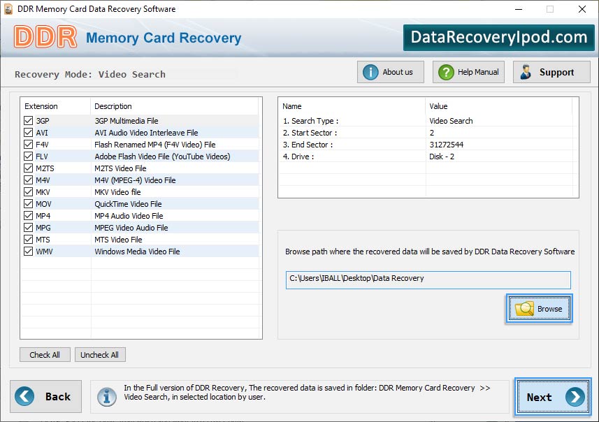599x422 pixels.
Task: Click the info icon in bottom message bar
Action: point(106,397)
